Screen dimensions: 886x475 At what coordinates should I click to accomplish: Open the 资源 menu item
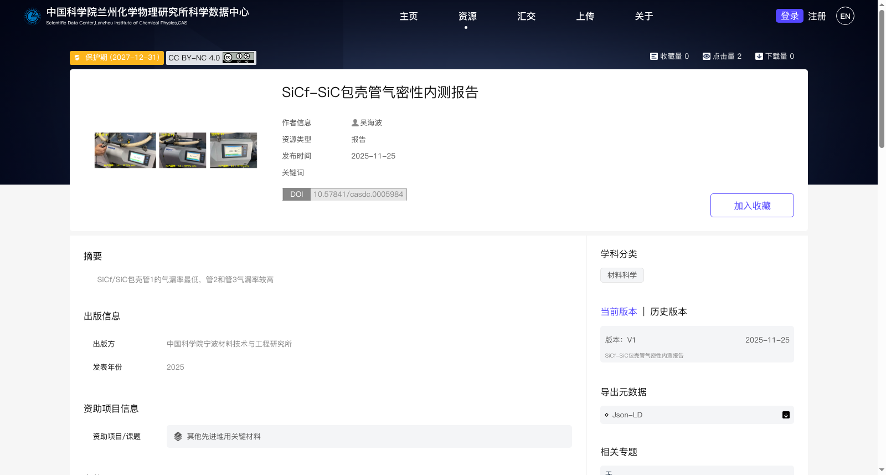coord(467,17)
